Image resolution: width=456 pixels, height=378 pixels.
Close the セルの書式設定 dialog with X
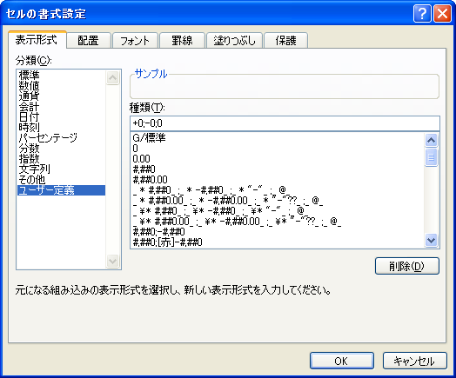(x=442, y=13)
